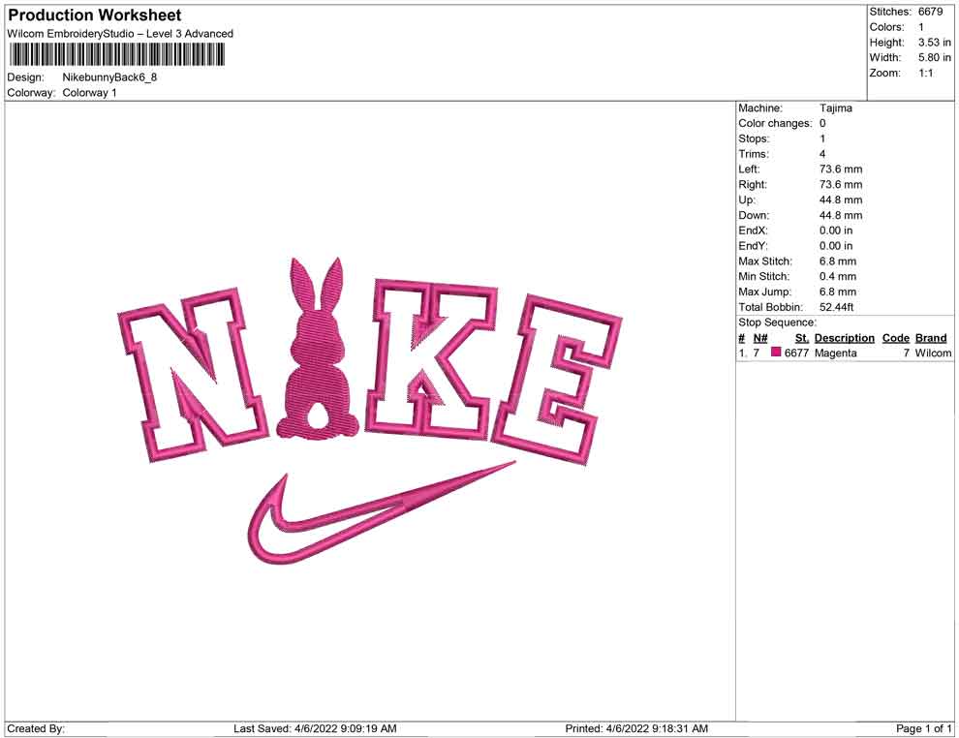Click Total Bobbin value 52.44ft
The image size is (959, 738).
click(837, 307)
